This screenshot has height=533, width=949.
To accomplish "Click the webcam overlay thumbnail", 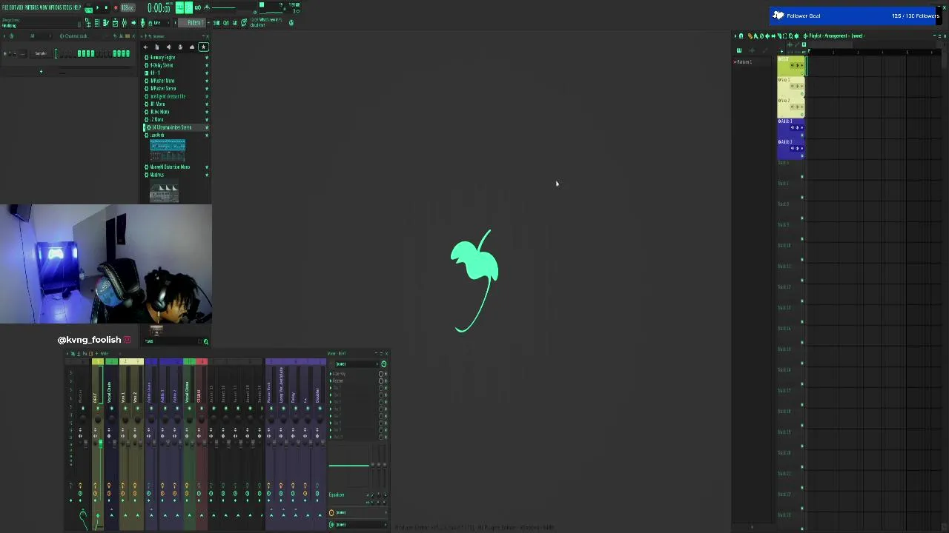I will tap(105, 264).
